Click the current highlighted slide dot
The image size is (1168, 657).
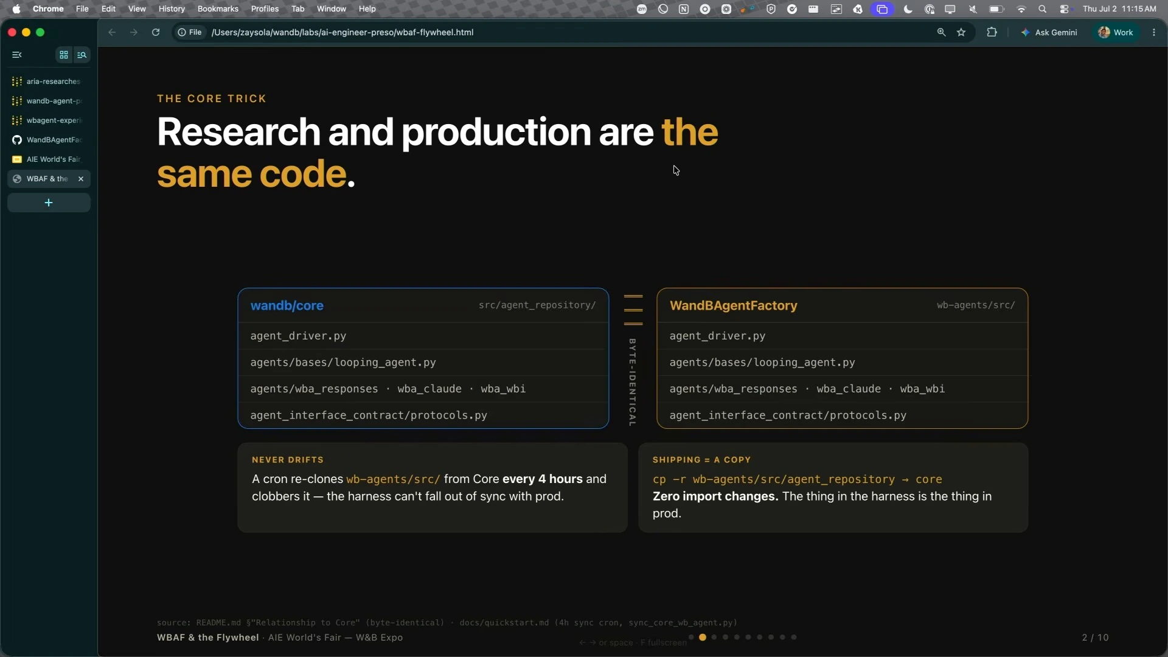703,637
